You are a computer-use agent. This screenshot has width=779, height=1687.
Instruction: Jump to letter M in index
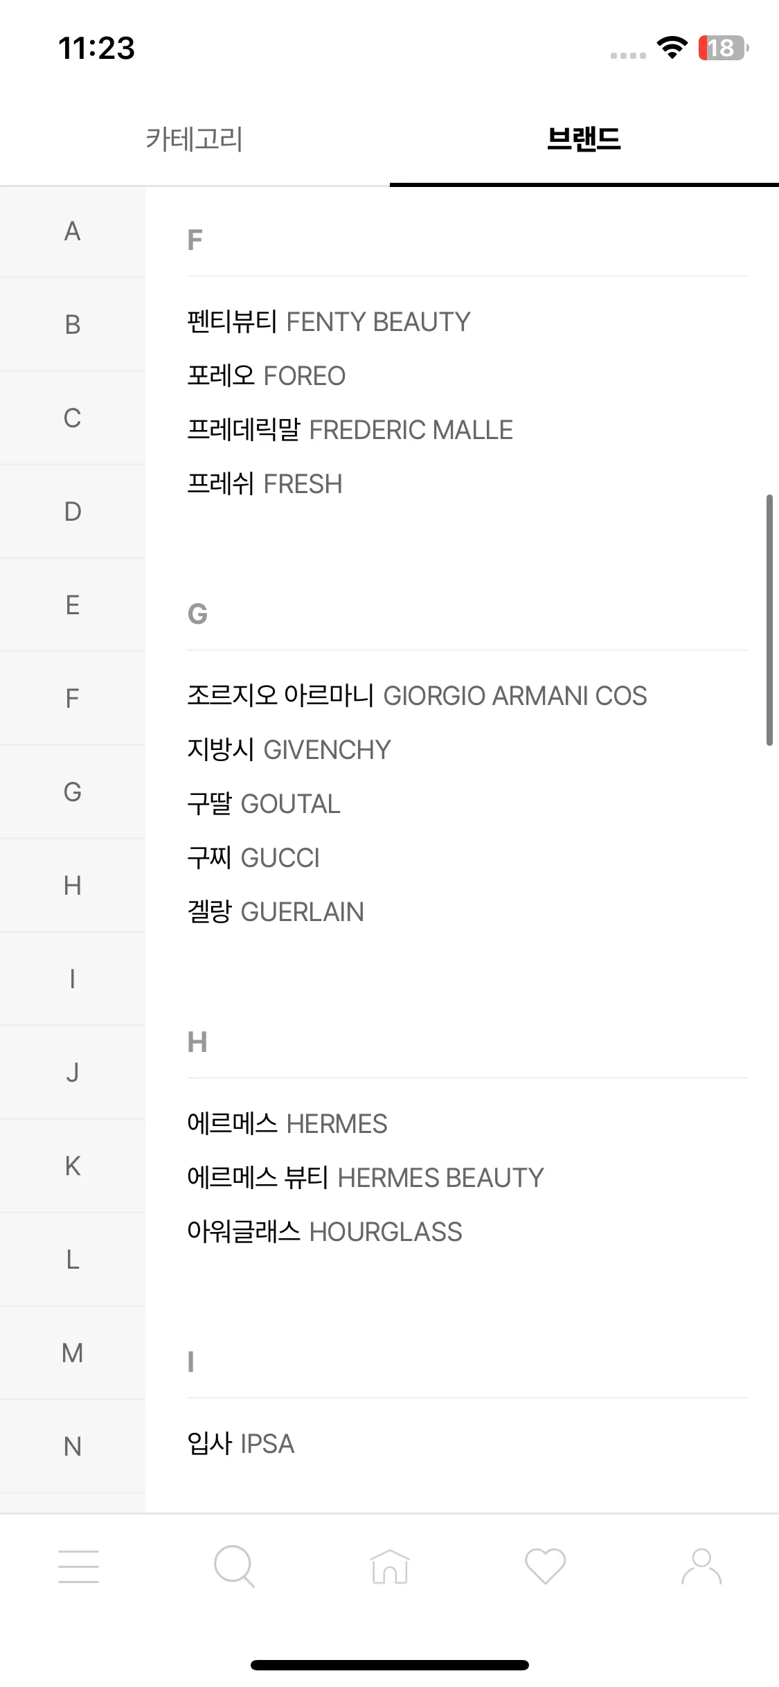[73, 1353]
